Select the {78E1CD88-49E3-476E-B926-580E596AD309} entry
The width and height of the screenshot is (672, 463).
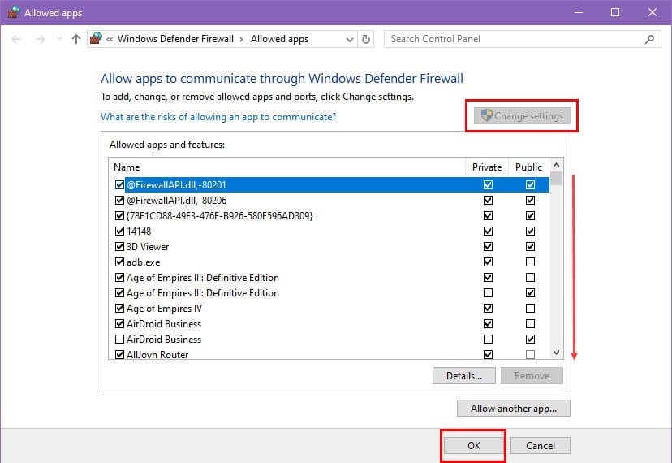tap(330, 216)
